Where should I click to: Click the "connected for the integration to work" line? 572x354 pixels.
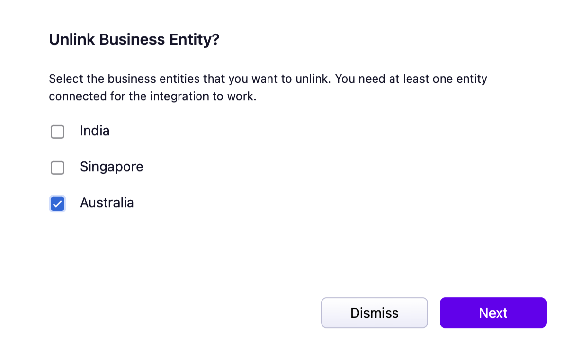[x=152, y=96]
